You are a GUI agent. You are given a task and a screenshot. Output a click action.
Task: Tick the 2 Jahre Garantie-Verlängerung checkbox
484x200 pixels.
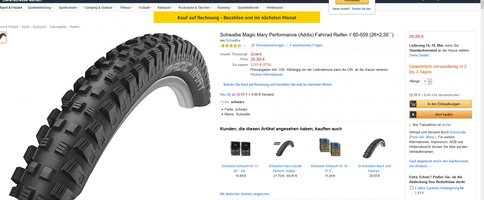pyautogui.click(x=411, y=188)
